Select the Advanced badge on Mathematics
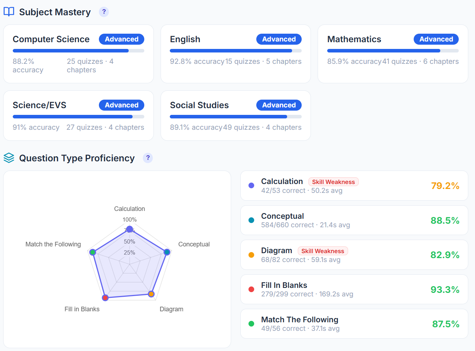The image size is (475, 351). tap(436, 39)
